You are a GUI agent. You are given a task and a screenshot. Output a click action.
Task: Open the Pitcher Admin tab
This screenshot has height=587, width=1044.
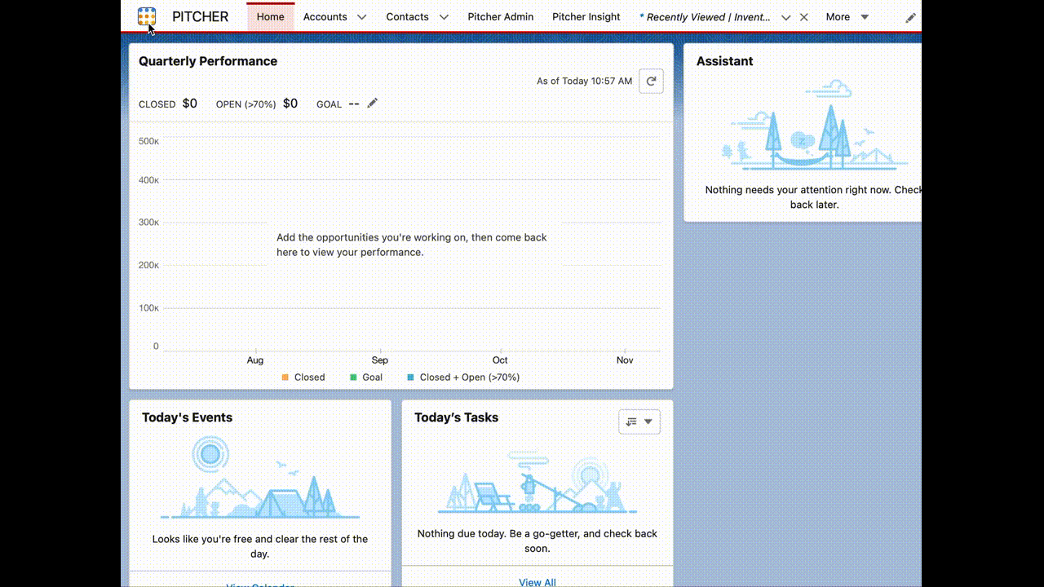(x=500, y=17)
